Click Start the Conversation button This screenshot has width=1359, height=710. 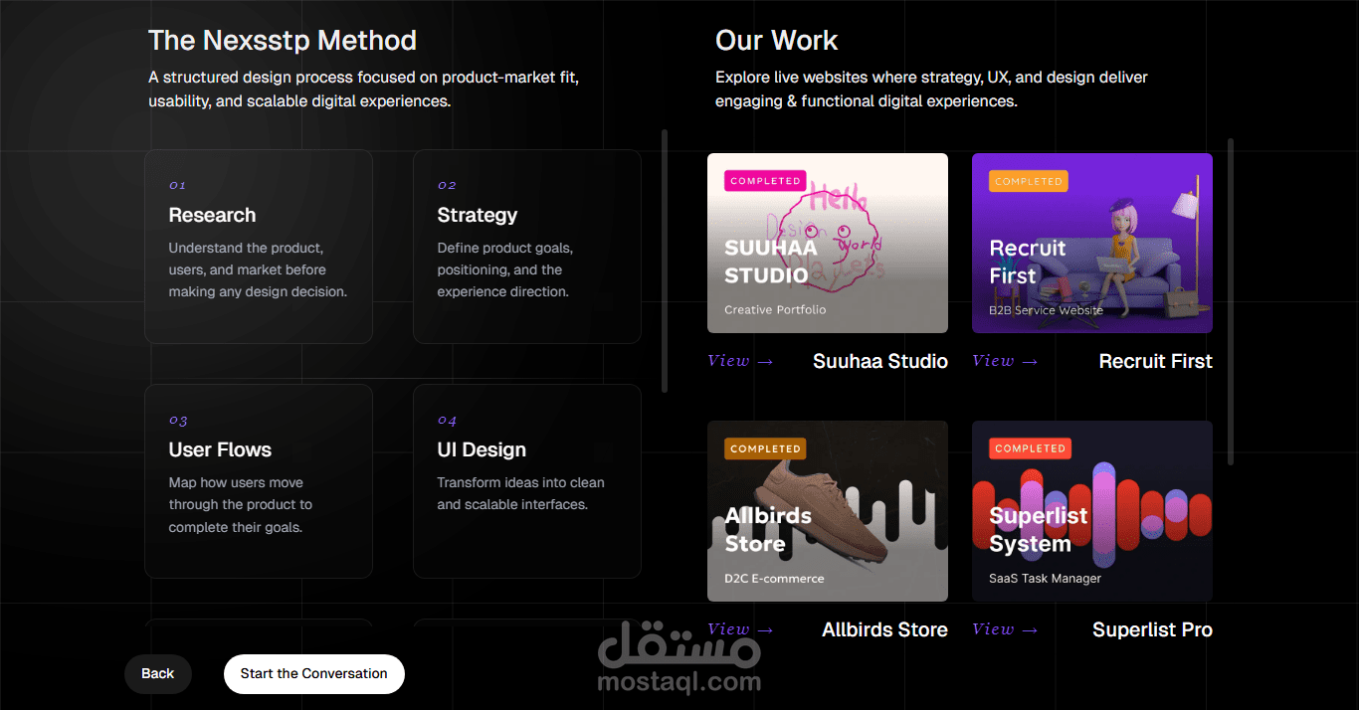tap(313, 673)
